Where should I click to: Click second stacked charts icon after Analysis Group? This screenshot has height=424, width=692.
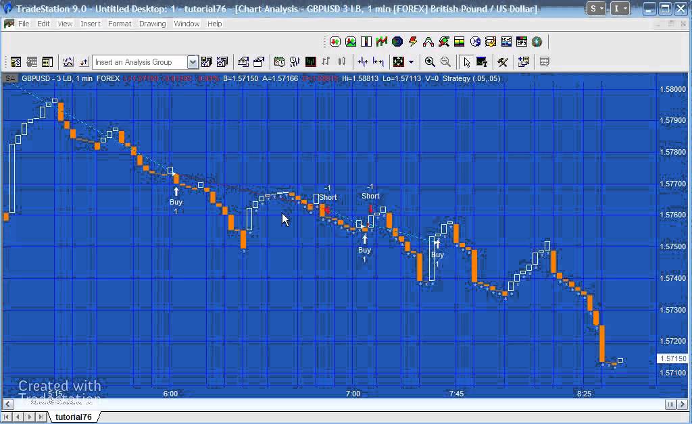(x=222, y=61)
